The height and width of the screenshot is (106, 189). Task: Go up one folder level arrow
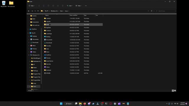click(38, 11)
